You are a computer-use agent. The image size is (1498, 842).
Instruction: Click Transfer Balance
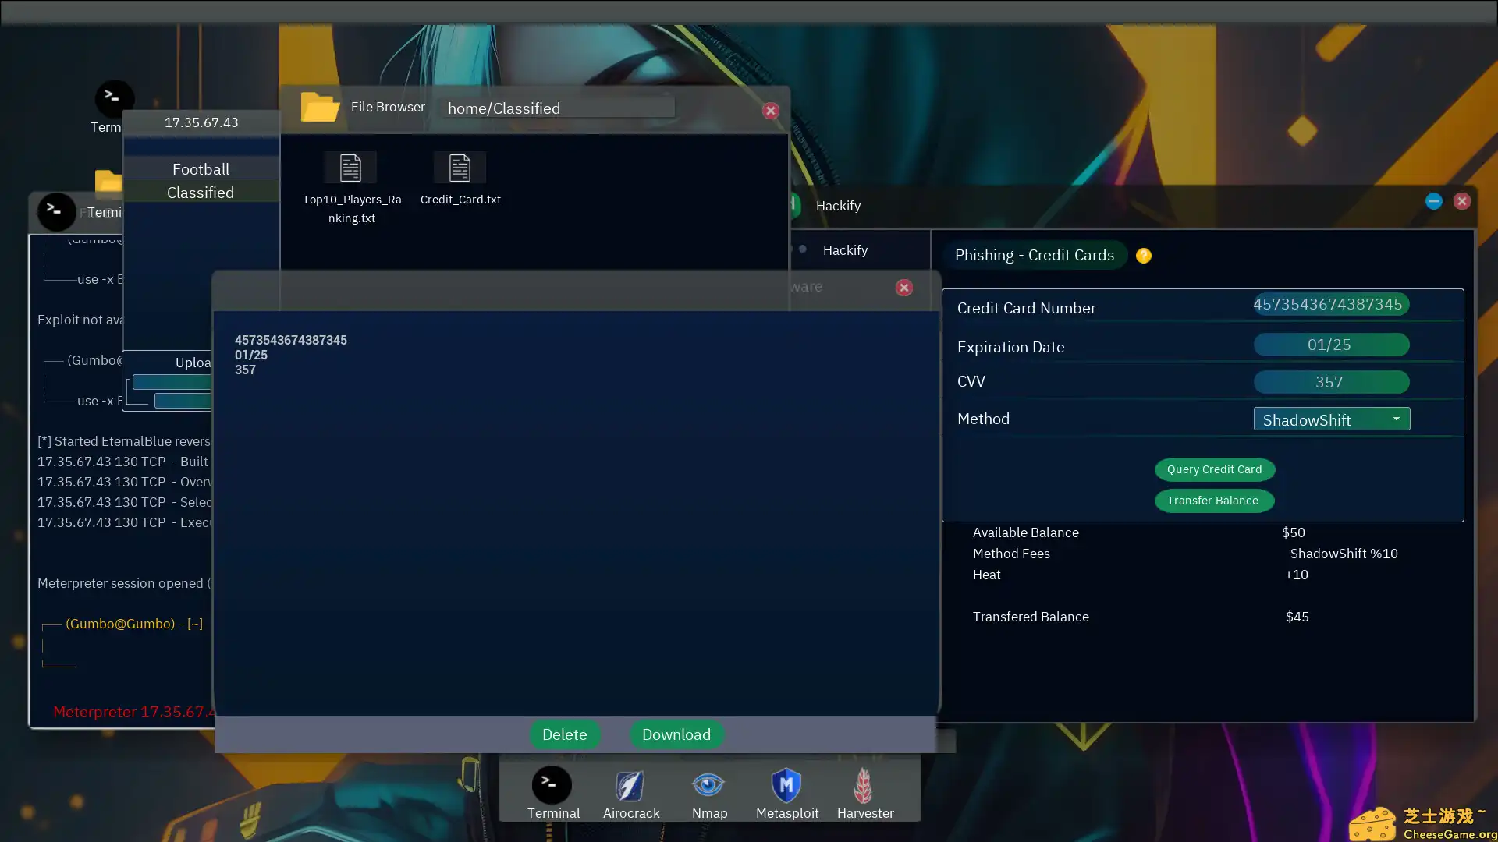pyautogui.click(x=1214, y=501)
